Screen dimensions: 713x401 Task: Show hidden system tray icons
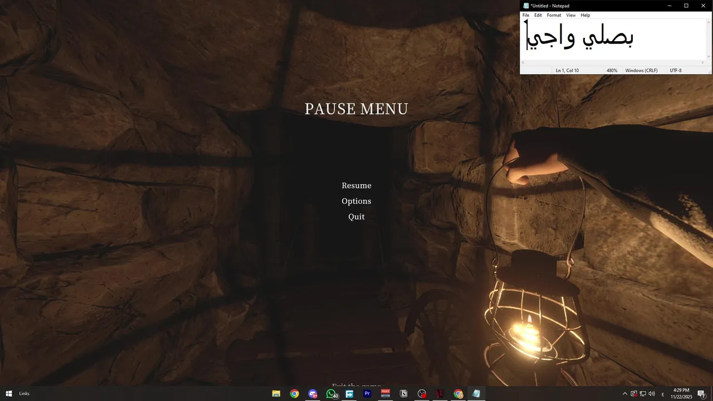point(624,394)
